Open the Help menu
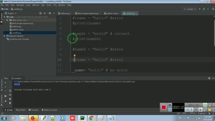 pos(69,5)
